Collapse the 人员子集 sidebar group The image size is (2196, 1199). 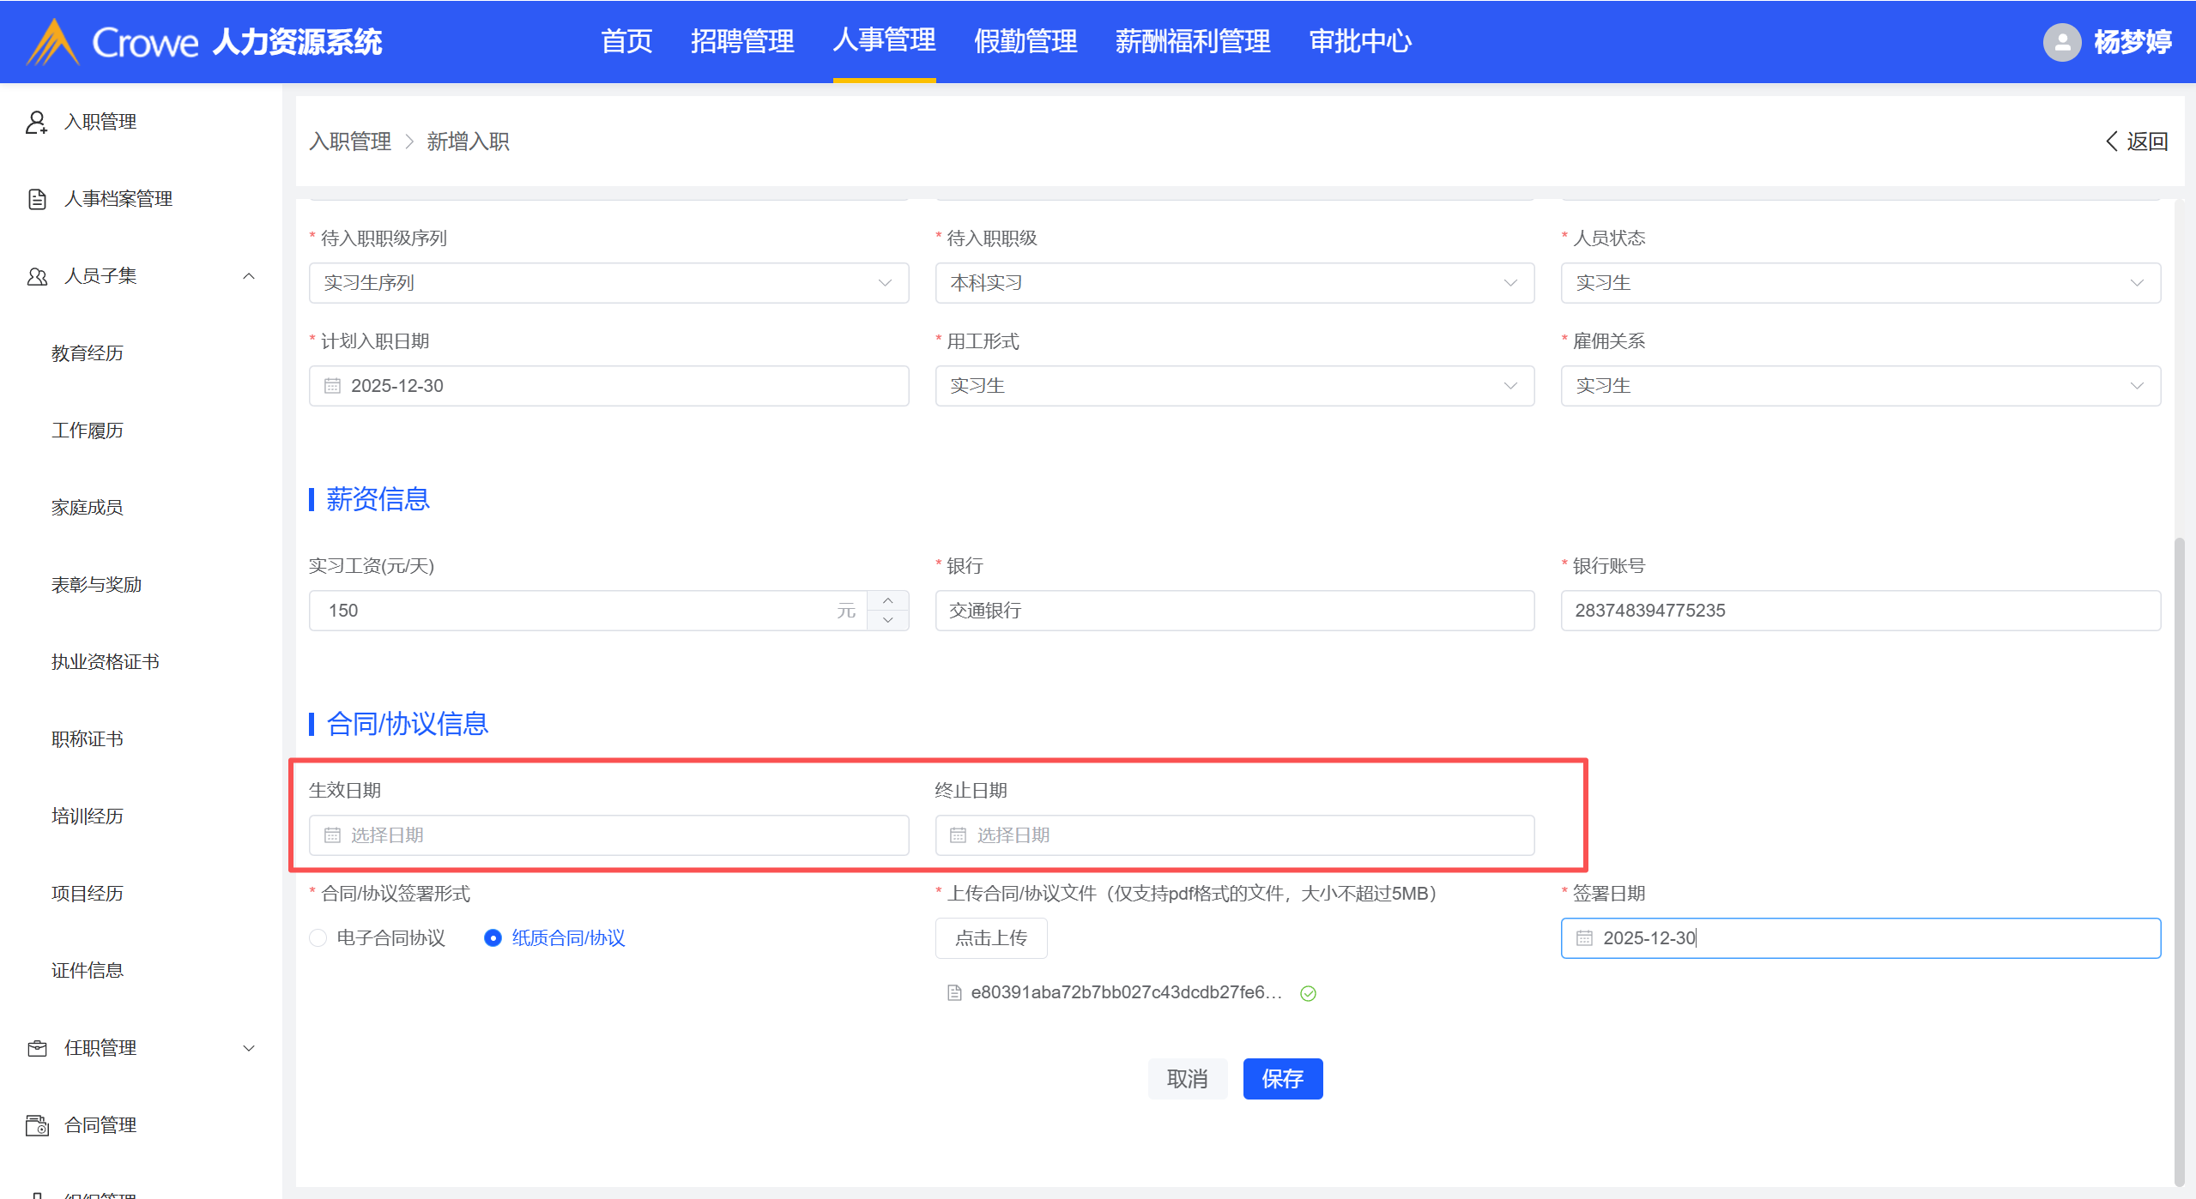(249, 276)
